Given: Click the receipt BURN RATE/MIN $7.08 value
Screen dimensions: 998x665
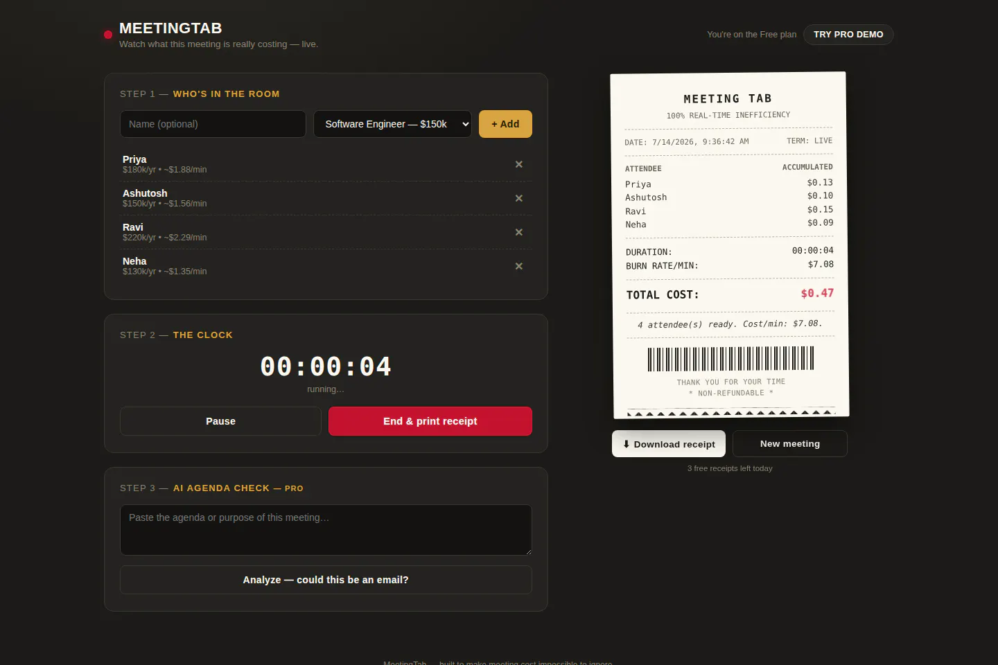Looking at the screenshot, I should tap(821, 264).
